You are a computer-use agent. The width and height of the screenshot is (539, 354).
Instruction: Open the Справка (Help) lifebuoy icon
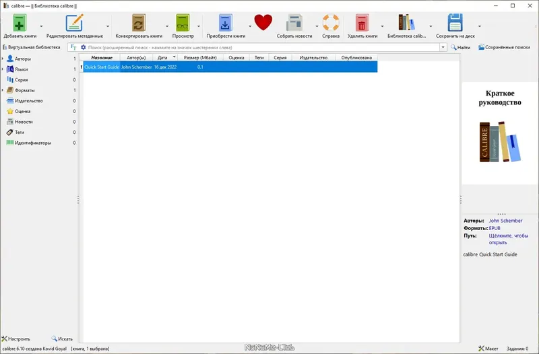coord(331,23)
